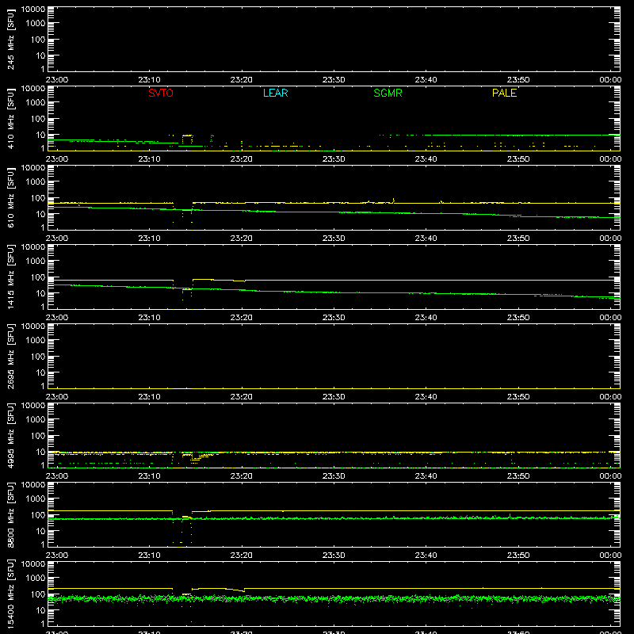This screenshot has height=634, width=634.
Task: Select the 245 MHz [SFU] axis title
Action: pos(11,40)
